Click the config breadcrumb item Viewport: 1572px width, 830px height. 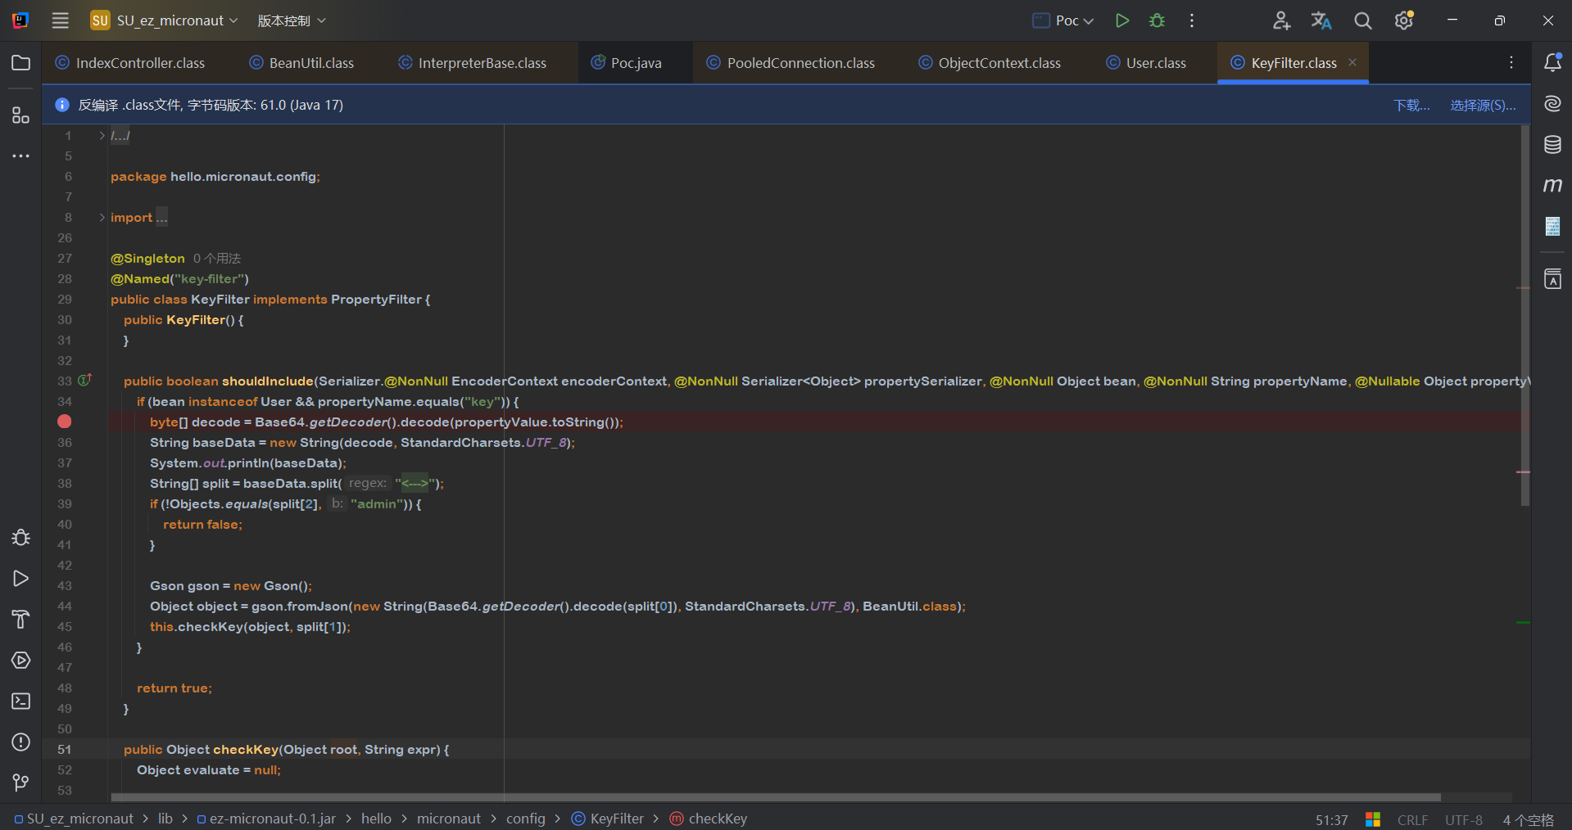pos(526,819)
